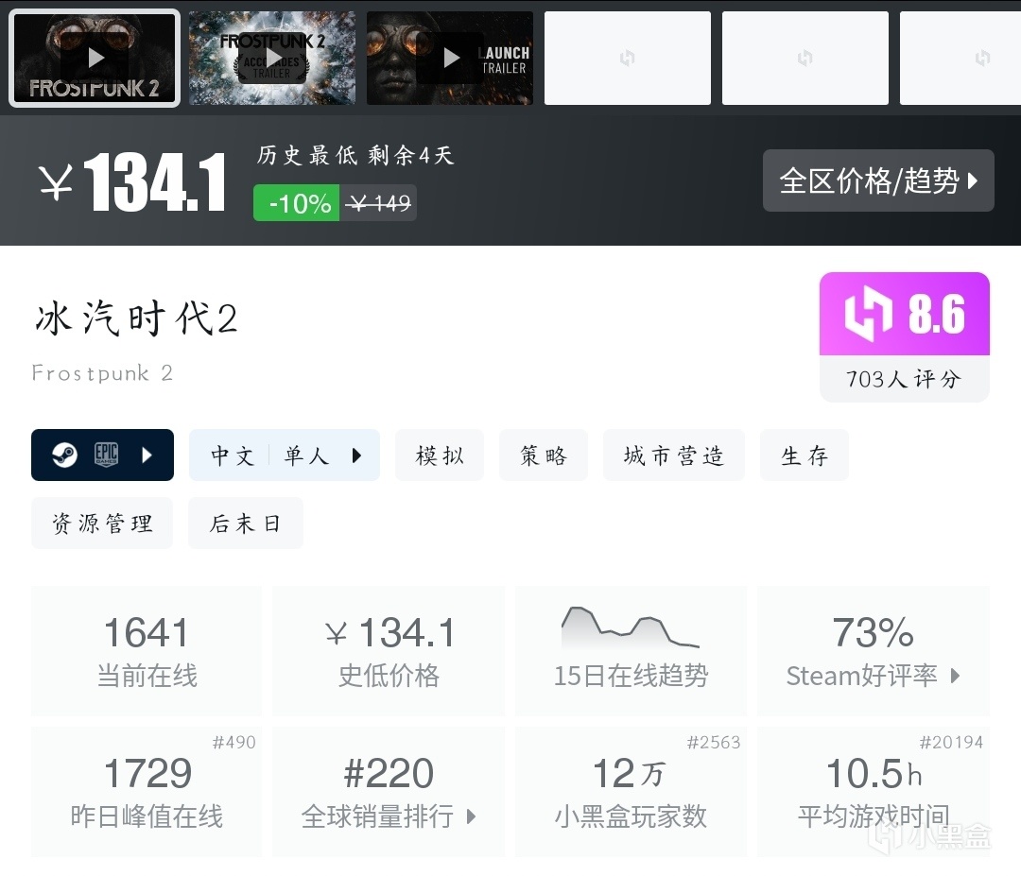Image resolution: width=1021 pixels, height=876 pixels.
Task: Open 全区价格/趋势 price trend button
Action: [x=878, y=180]
